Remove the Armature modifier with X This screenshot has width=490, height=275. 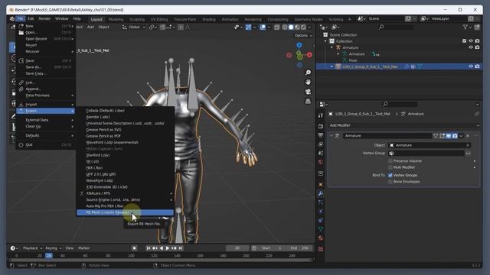[x=468, y=136]
